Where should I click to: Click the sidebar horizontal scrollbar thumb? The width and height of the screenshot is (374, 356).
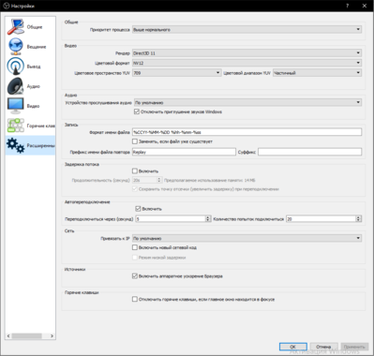[26, 336]
